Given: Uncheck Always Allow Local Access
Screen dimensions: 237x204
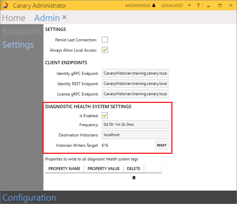Looking at the screenshot, I should coord(105,50).
